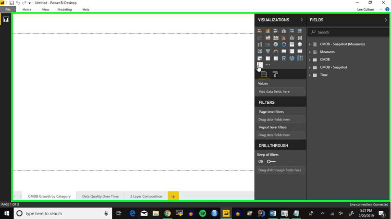Image resolution: width=391 pixels, height=219 pixels.
Task: Select the Line and stacked column visual
Action: [x=284, y=37]
